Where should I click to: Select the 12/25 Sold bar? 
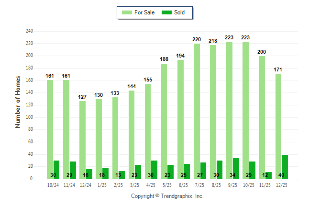click(x=285, y=167)
